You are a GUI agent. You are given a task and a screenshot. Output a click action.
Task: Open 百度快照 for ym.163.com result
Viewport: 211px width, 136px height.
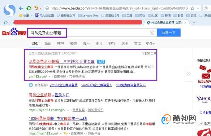pos(60,77)
